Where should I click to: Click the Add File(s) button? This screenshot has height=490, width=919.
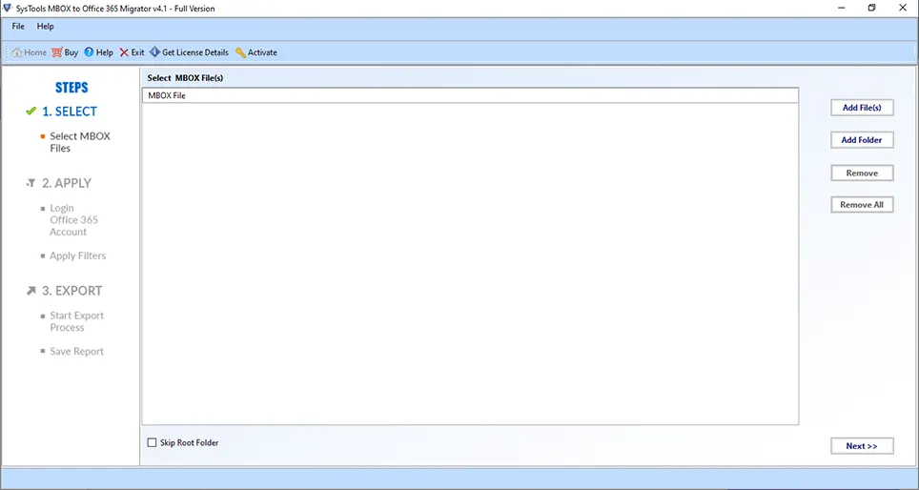coord(862,108)
